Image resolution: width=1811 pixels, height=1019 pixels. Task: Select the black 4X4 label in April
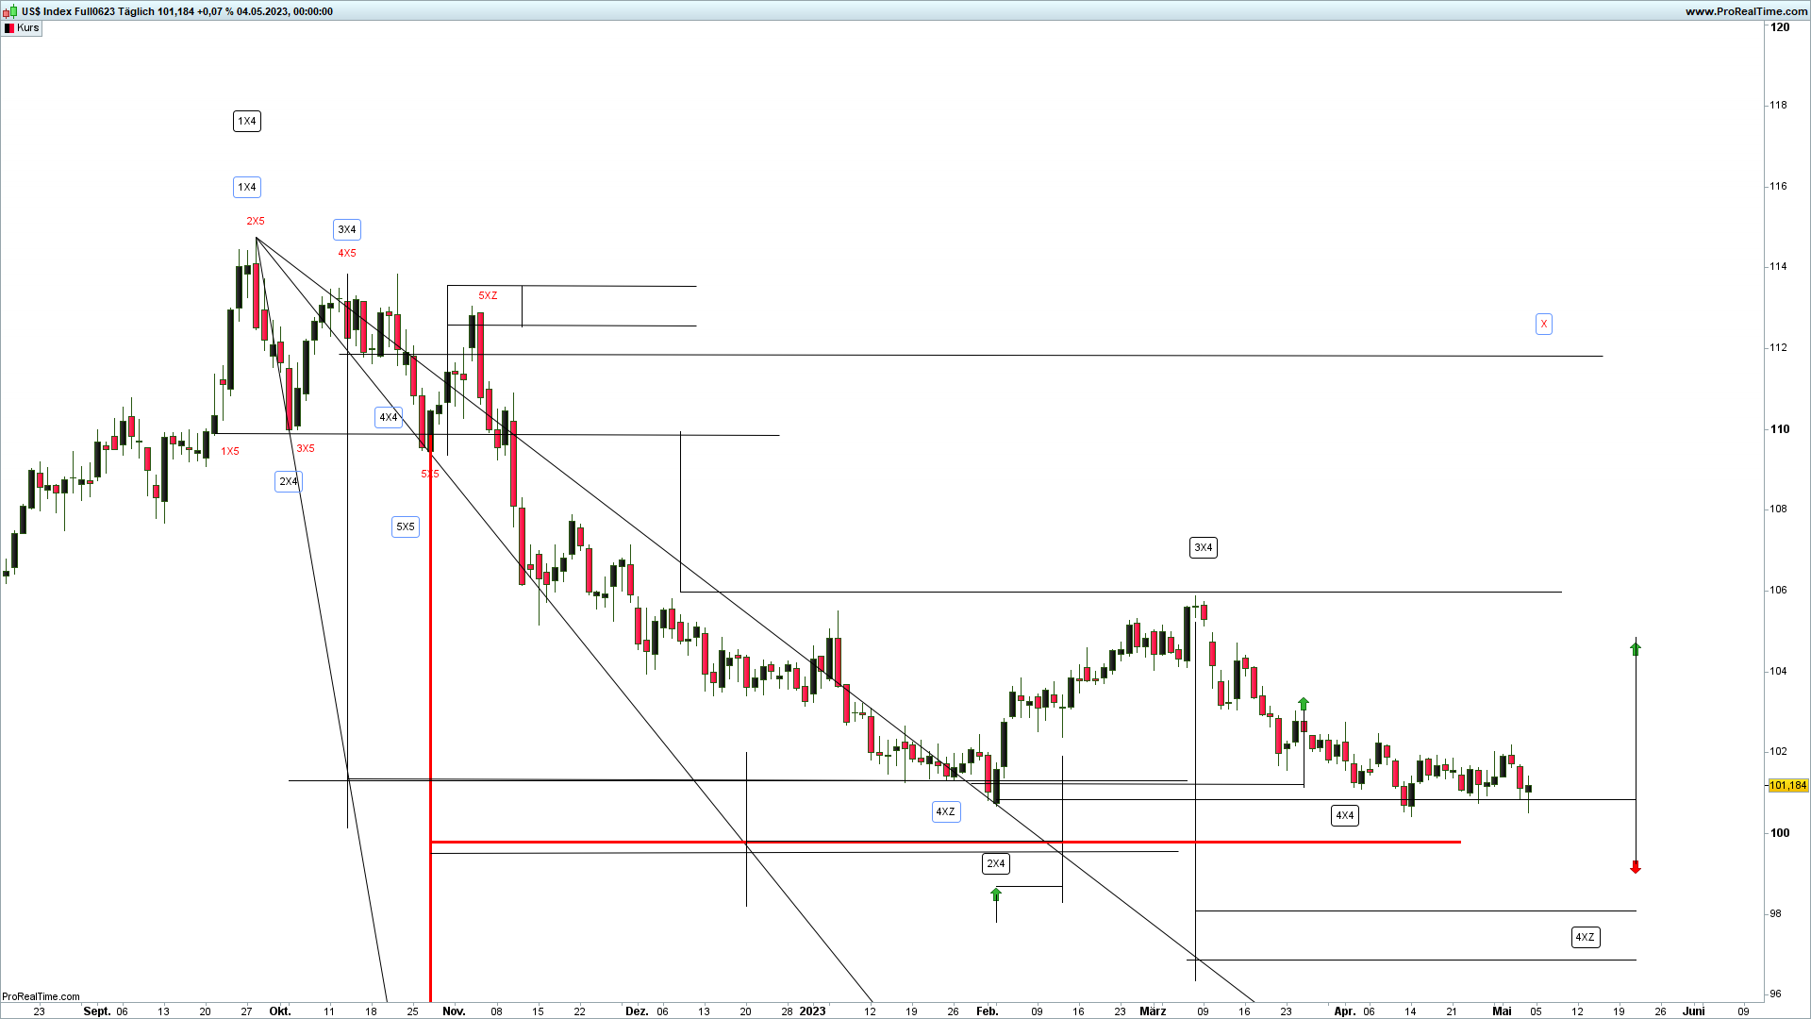point(1345,815)
